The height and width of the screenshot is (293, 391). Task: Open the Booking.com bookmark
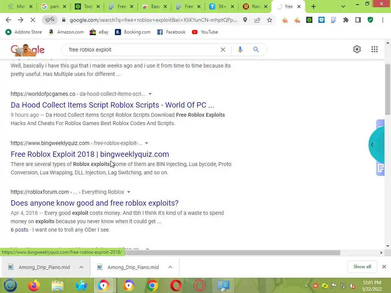pyautogui.click(x=132, y=32)
